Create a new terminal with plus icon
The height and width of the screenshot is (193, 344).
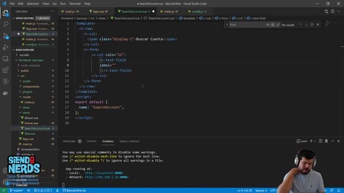pos(311,141)
